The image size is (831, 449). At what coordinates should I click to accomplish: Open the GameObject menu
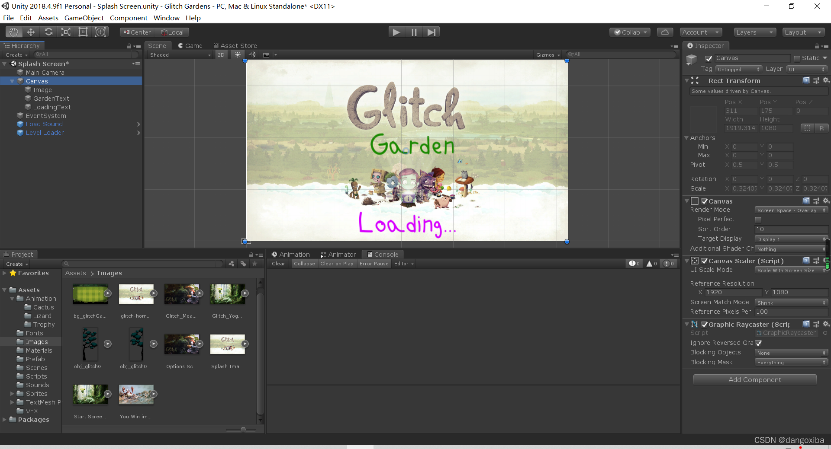(x=84, y=18)
